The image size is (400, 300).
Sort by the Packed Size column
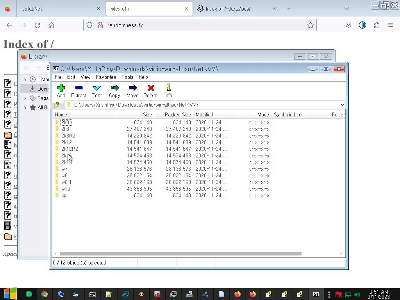pyautogui.click(x=174, y=114)
